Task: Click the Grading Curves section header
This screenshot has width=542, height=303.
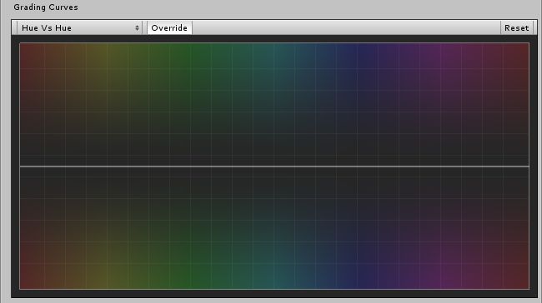Action: [x=46, y=7]
